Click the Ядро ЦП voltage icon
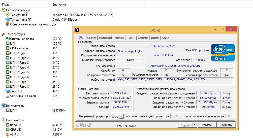This screenshot has height=138, width=253. pyautogui.click(x=7, y=125)
